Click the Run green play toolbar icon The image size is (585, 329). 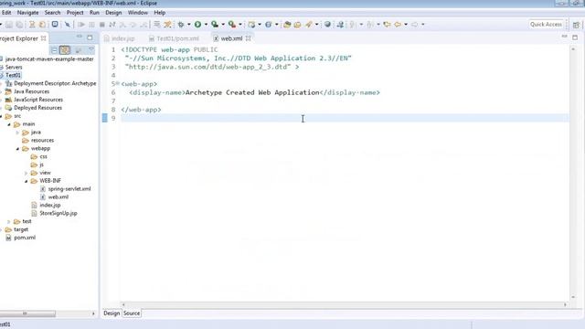(x=197, y=25)
